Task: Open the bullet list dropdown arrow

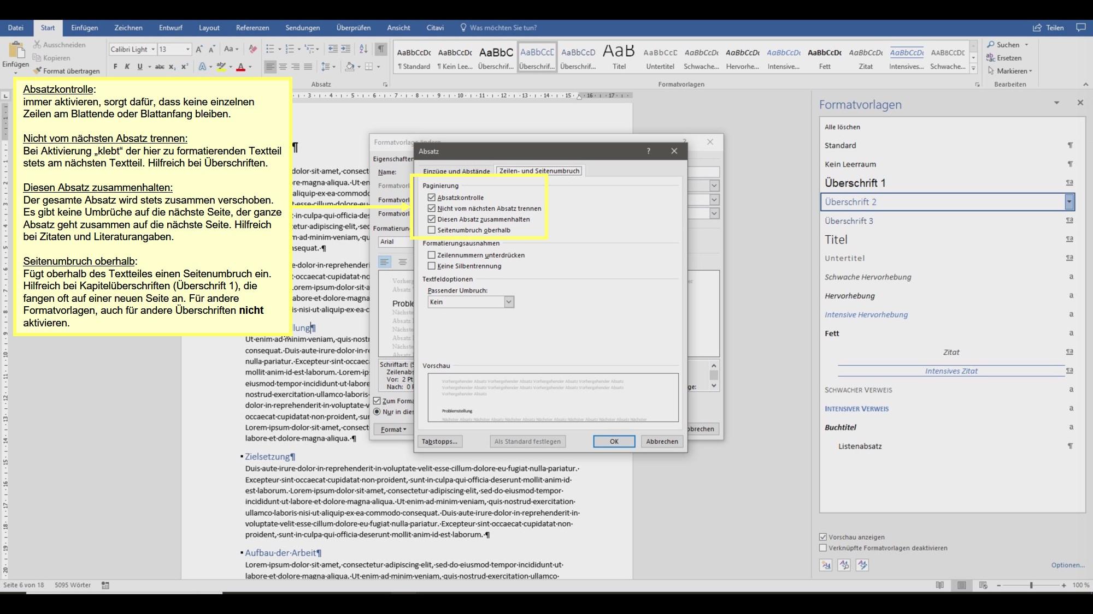Action: [280, 49]
